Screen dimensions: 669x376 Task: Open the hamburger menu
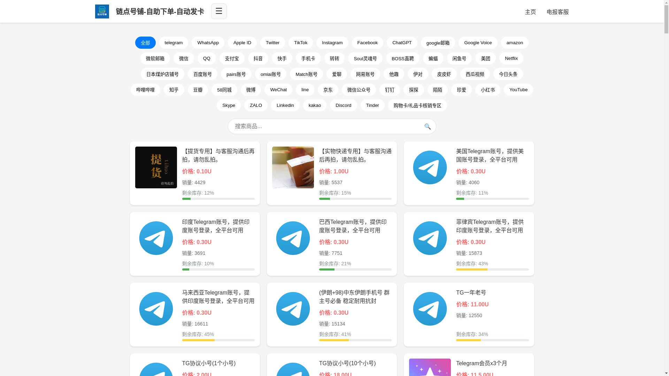pos(219,11)
